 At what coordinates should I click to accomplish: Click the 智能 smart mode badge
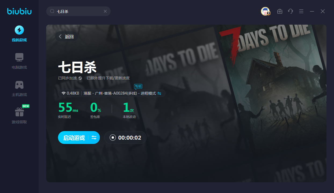click(x=138, y=86)
